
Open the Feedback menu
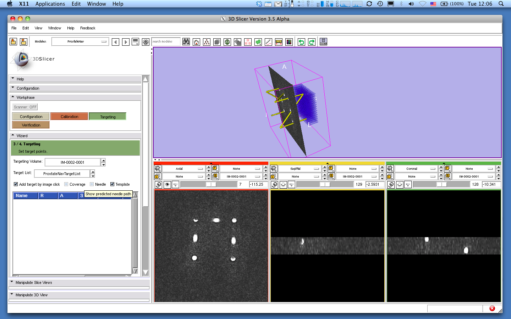[x=88, y=28]
